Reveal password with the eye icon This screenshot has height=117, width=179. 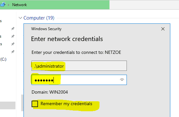pyautogui.click(x=122, y=80)
